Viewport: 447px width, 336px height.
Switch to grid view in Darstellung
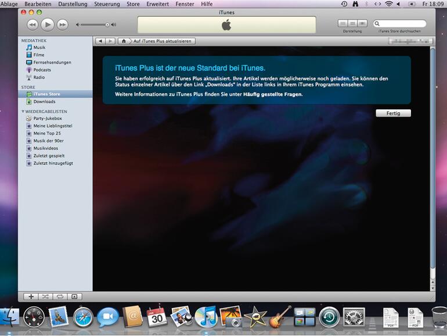click(x=352, y=23)
